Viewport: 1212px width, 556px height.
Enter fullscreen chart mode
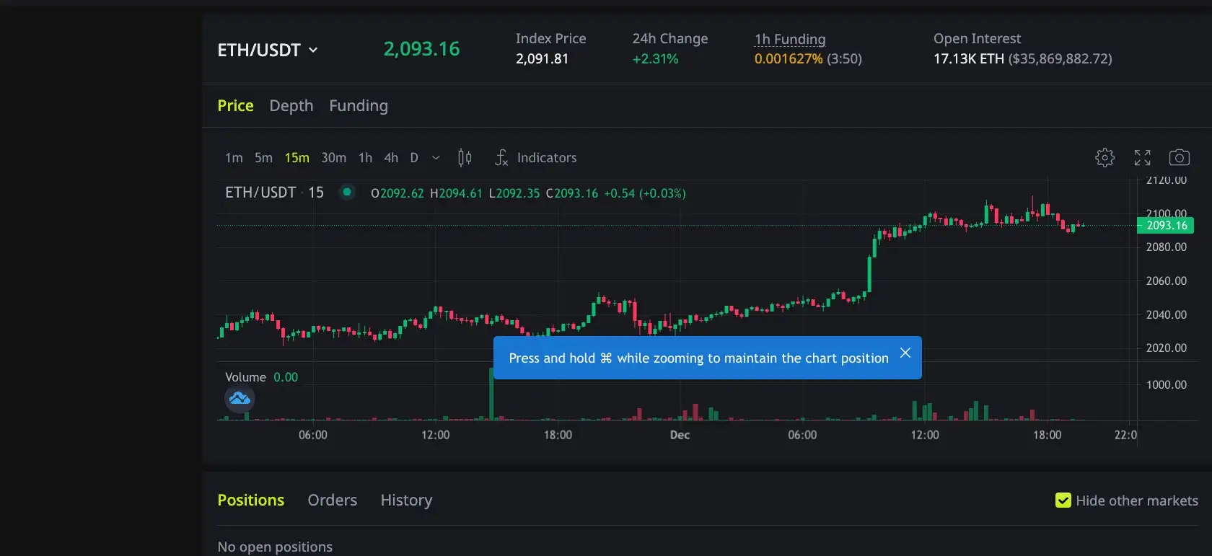tap(1142, 157)
